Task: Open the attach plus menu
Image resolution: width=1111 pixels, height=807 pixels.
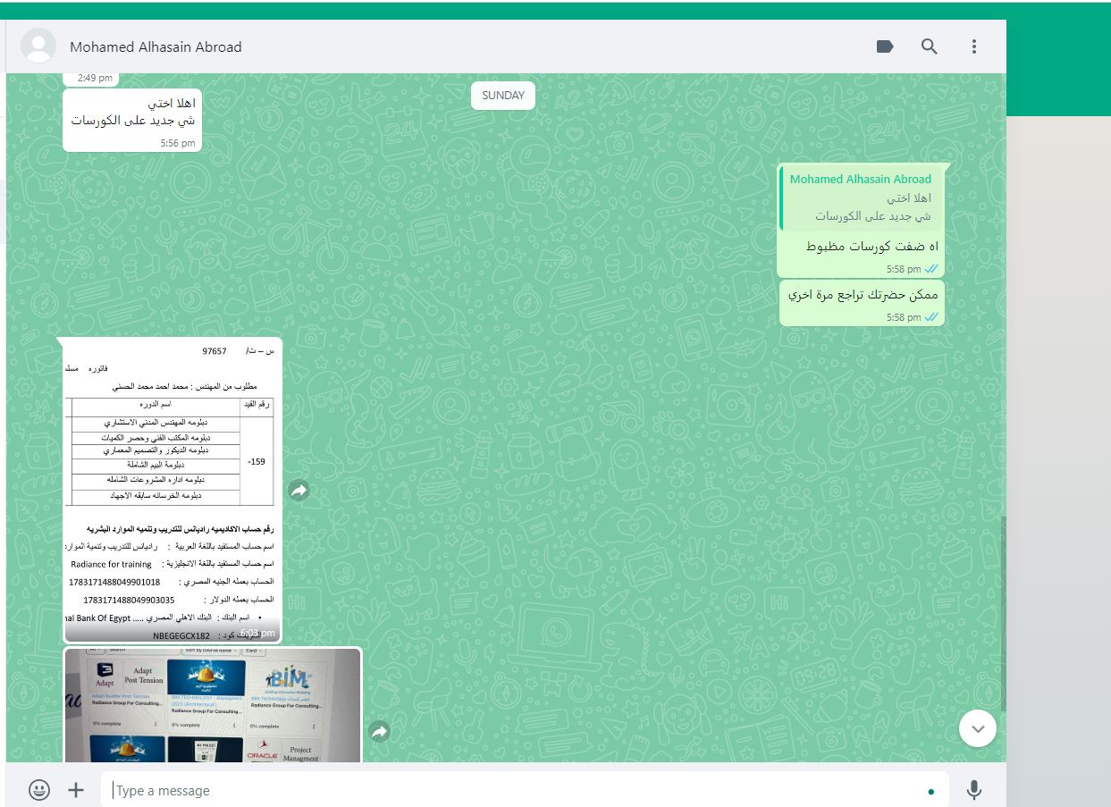Action: pos(76,790)
